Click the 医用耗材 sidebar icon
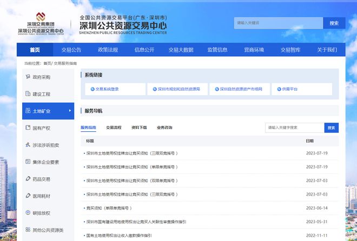This screenshot has width=357, height=241. pos(28,196)
